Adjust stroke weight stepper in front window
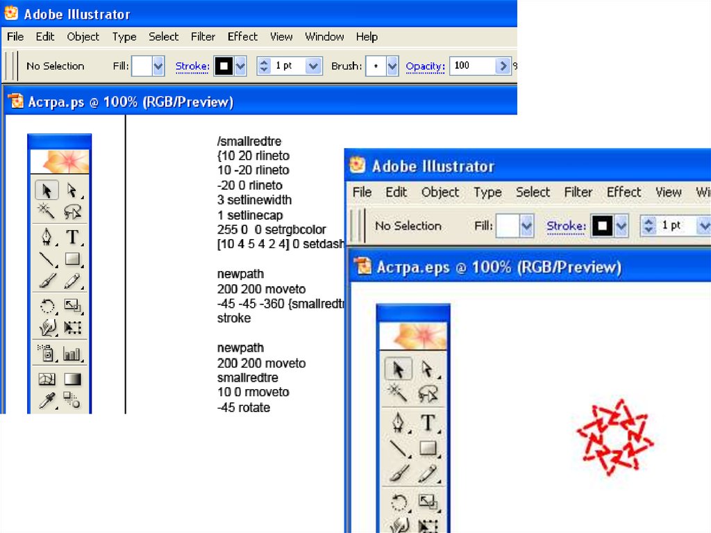711x533 pixels. coord(649,226)
